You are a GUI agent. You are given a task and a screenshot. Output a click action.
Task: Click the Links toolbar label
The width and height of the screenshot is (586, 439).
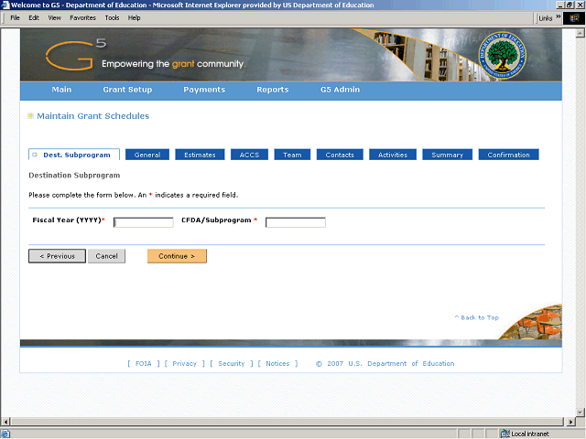click(546, 18)
